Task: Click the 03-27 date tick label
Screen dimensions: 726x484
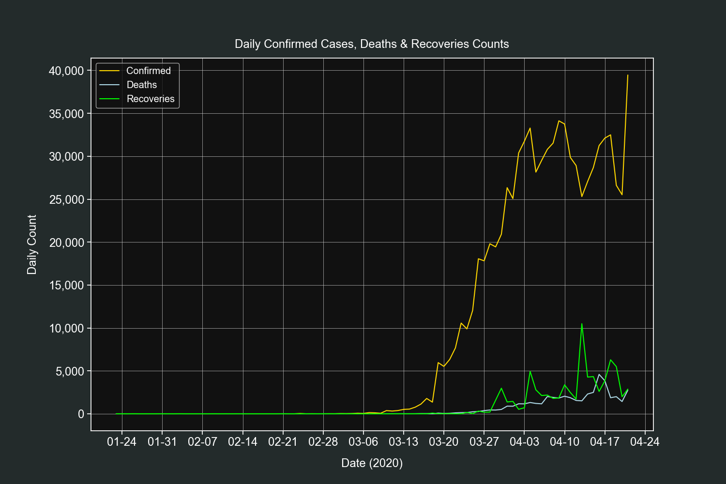Action: pos(484,442)
